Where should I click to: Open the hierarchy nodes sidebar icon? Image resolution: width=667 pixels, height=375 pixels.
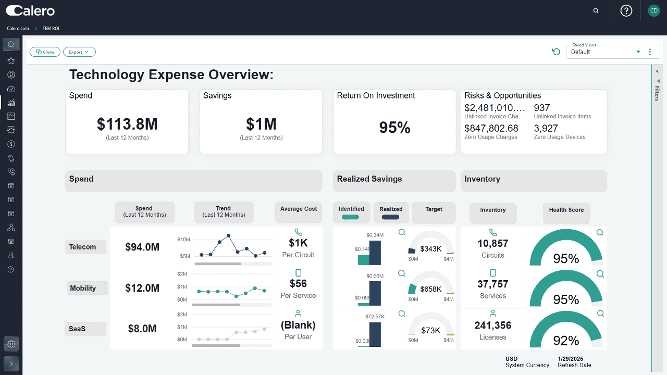11,228
